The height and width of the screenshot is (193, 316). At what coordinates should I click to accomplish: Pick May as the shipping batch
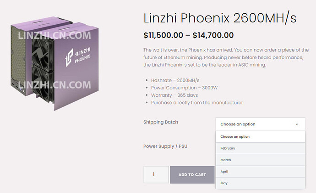[260, 183]
